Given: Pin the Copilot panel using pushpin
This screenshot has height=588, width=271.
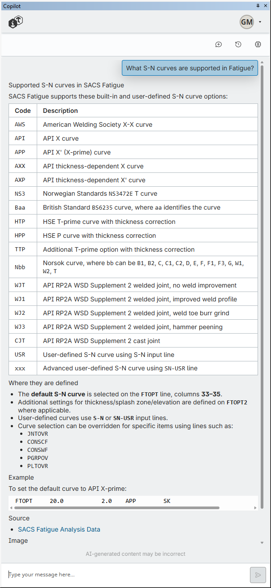Looking at the screenshot, I should [258, 6].
